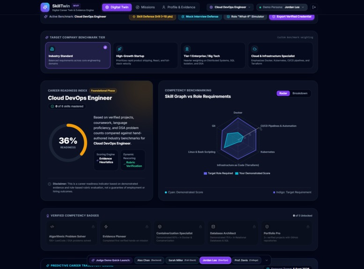Click the Target Role Required legend swatch
Viewport: 364px width, 269px height.
pyautogui.click(x=205, y=173)
